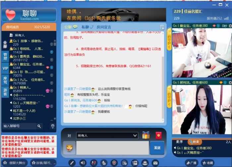Open the chat record icon above announcements

pyautogui.click(x=162, y=27)
